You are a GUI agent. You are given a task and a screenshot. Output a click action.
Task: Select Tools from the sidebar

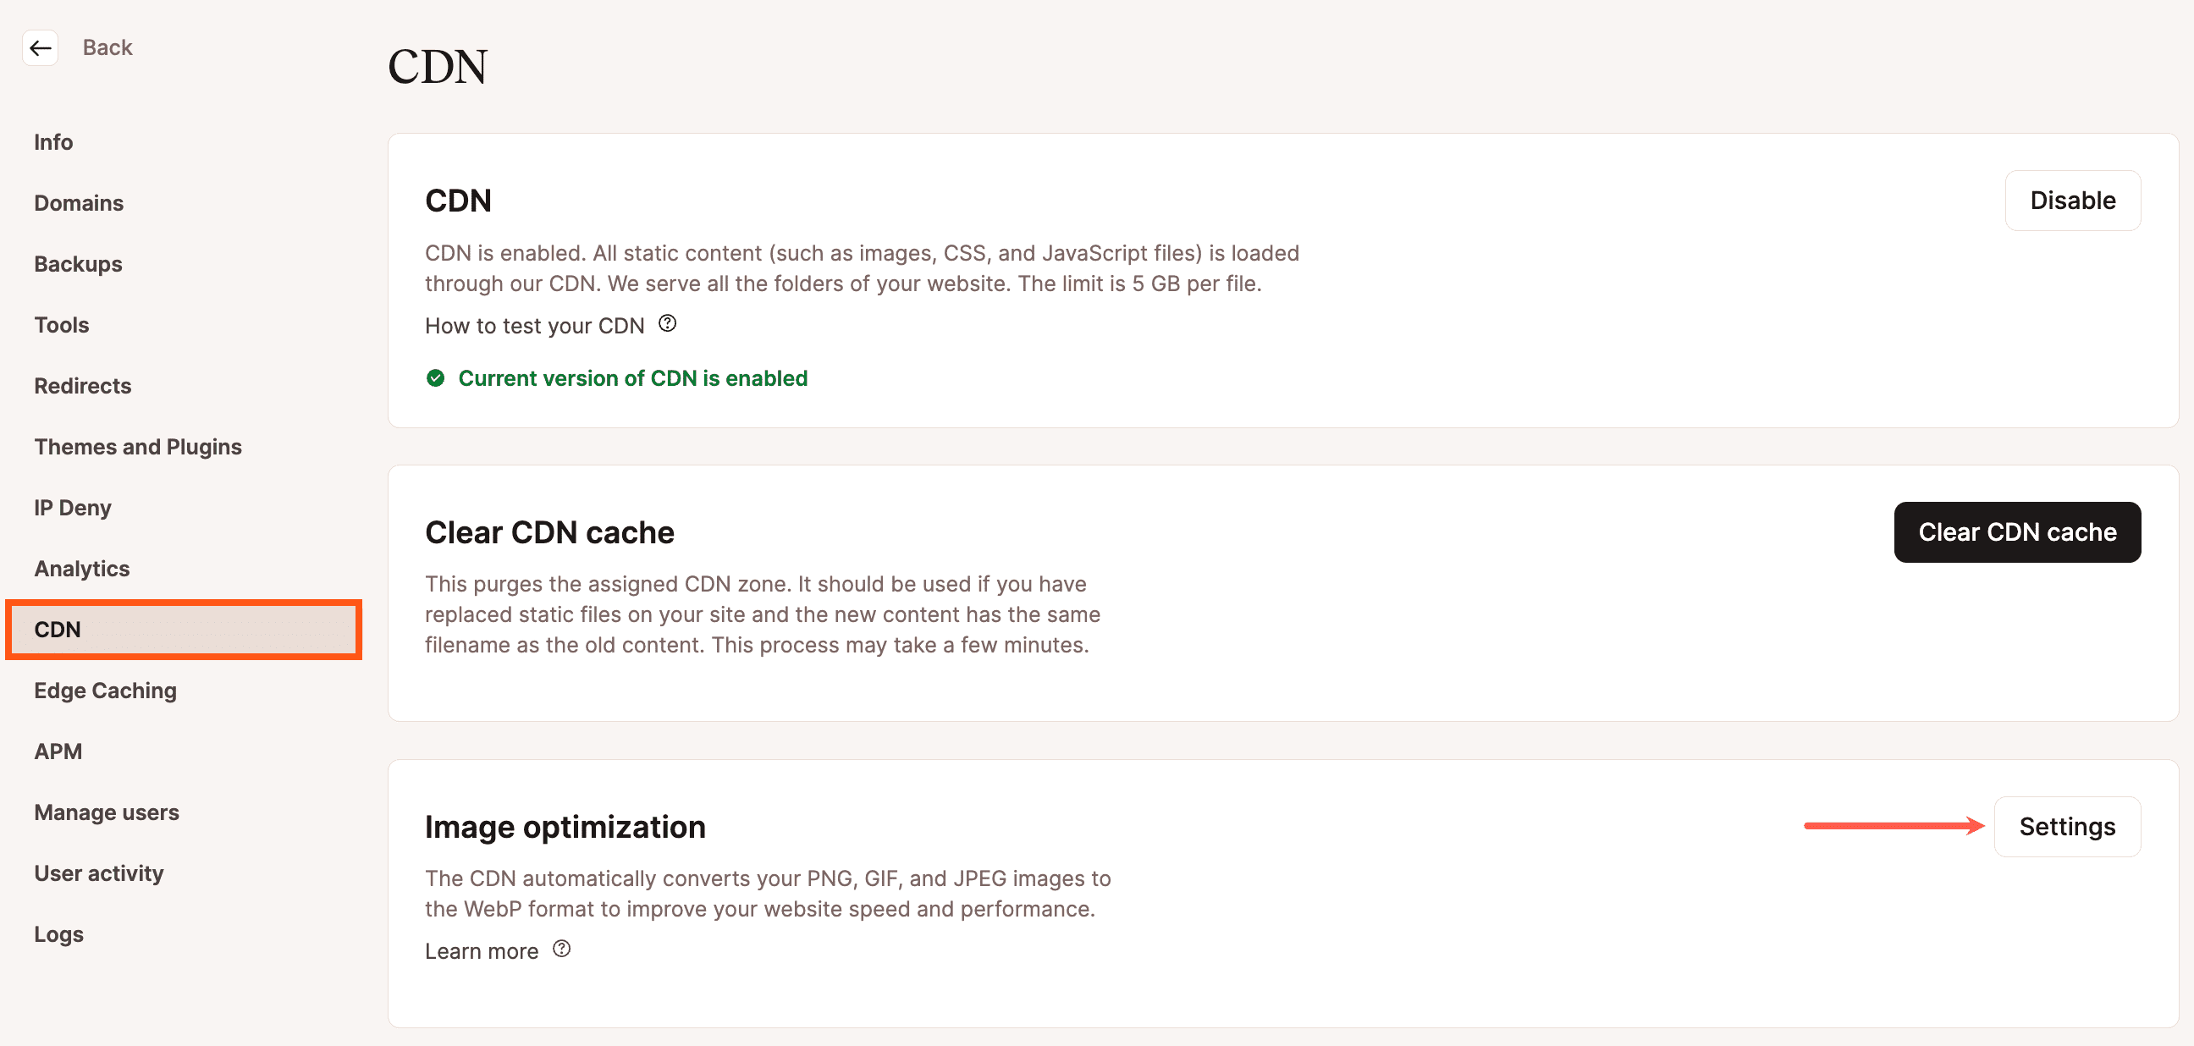click(61, 324)
